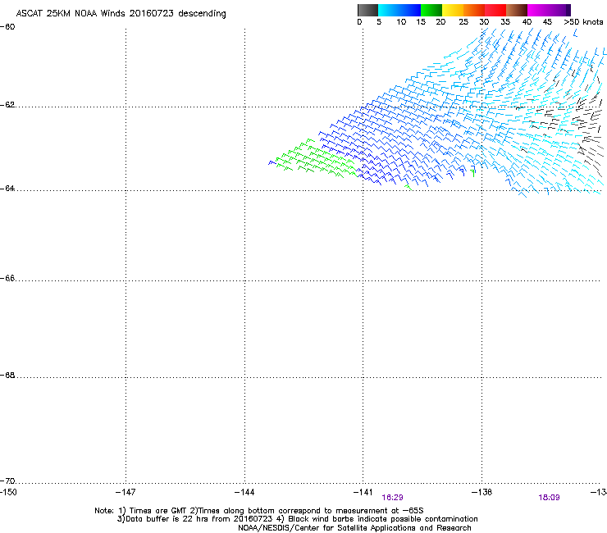Click the brown 35-40 knots legend swatch
The width and height of the screenshot is (607, 533).
click(x=517, y=10)
